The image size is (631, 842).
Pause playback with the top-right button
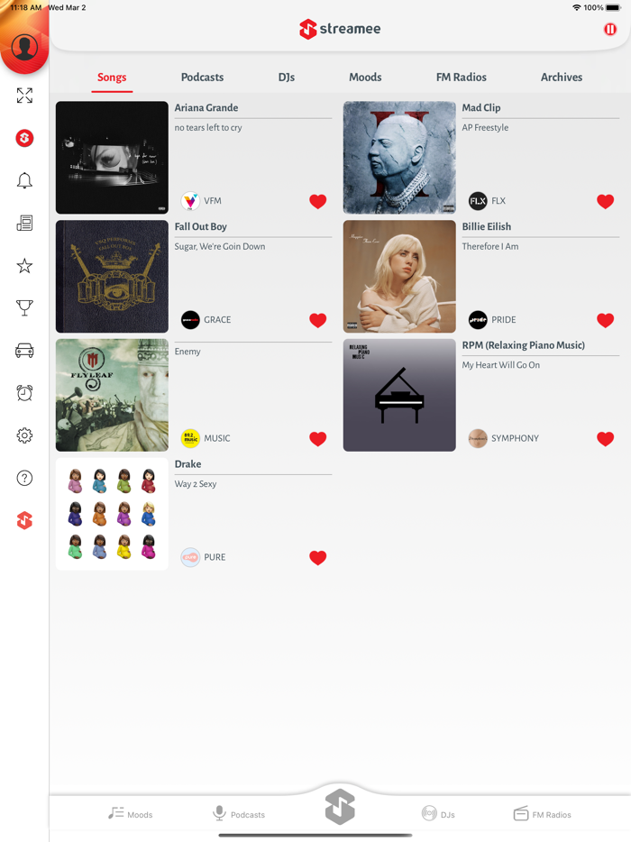pyautogui.click(x=610, y=30)
